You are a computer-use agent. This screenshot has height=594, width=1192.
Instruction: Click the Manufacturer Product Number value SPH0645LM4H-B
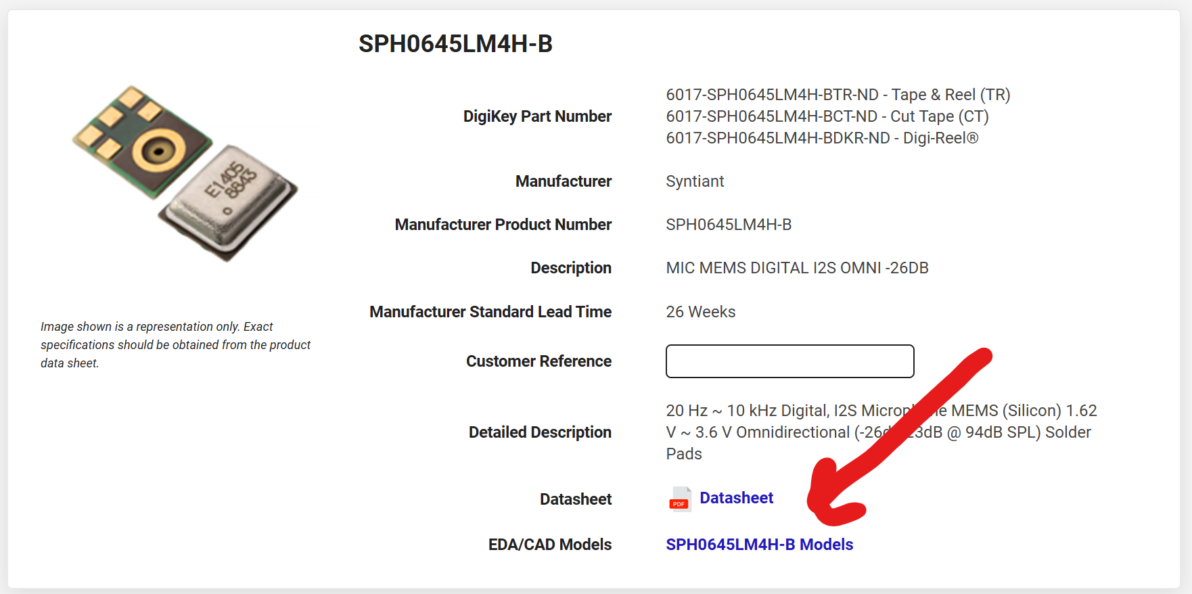(729, 224)
